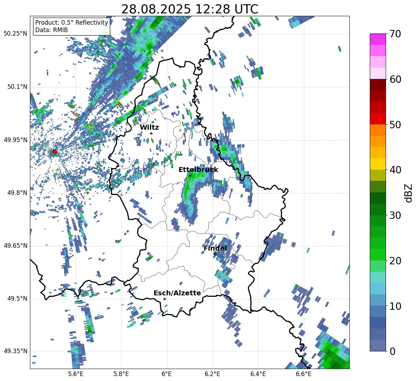Click the 10 value on colorbar
Viewport: 417px width, 381px height.
[395, 306]
